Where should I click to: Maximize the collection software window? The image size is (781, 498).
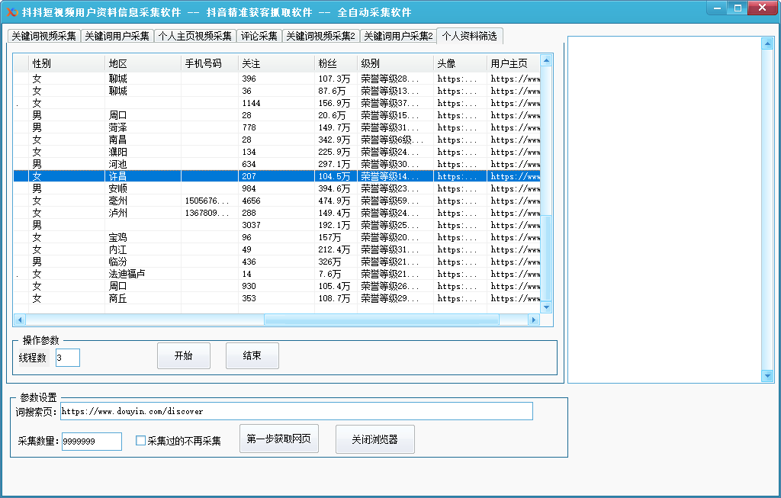pyautogui.click(x=738, y=8)
